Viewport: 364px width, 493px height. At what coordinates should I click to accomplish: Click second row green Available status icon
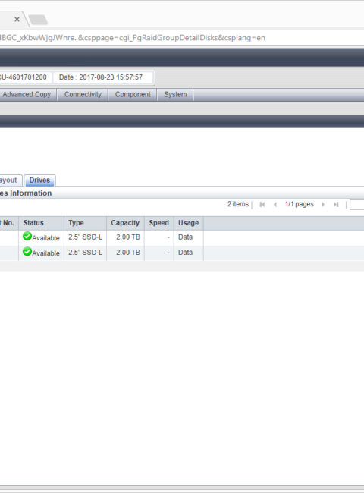click(27, 252)
